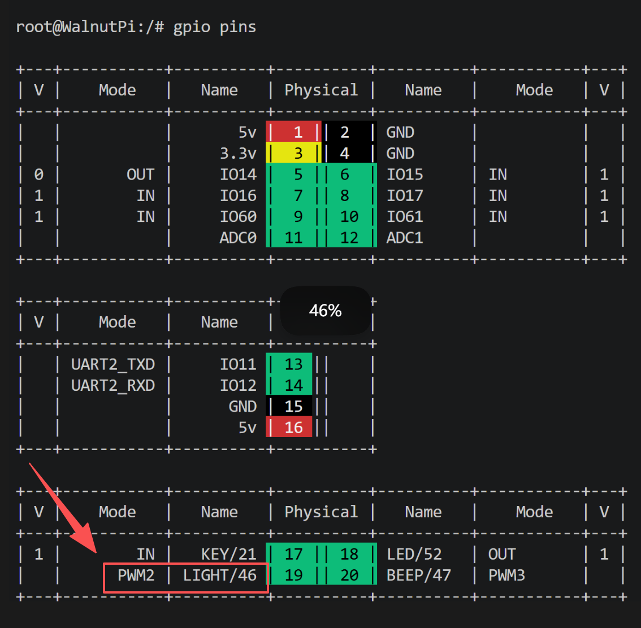Click the 46% zoom level indicator
The height and width of the screenshot is (628, 641).
click(326, 311)
